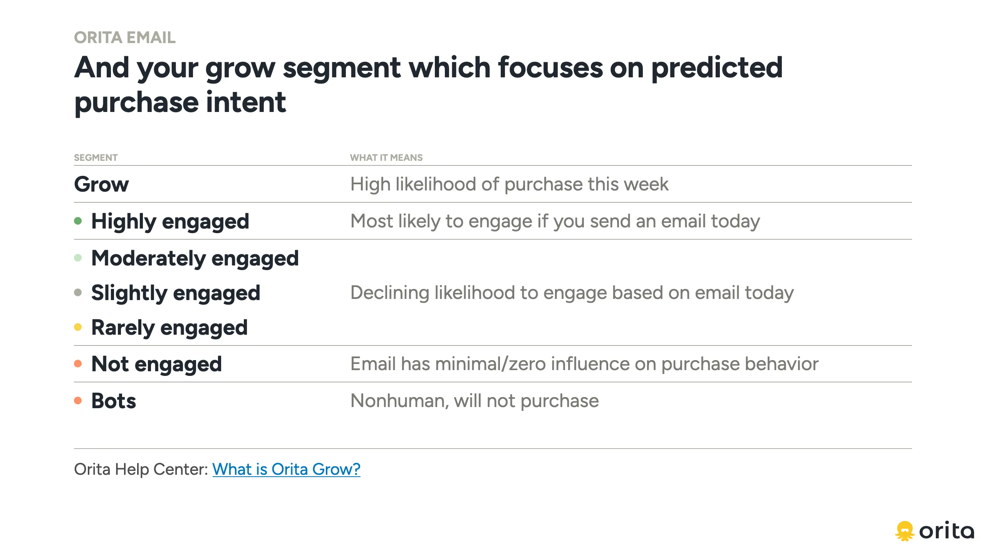Click the Orita octopus logo icon
986x554 pixels.
point(904,531)
